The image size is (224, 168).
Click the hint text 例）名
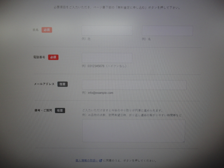pos(146,39)
